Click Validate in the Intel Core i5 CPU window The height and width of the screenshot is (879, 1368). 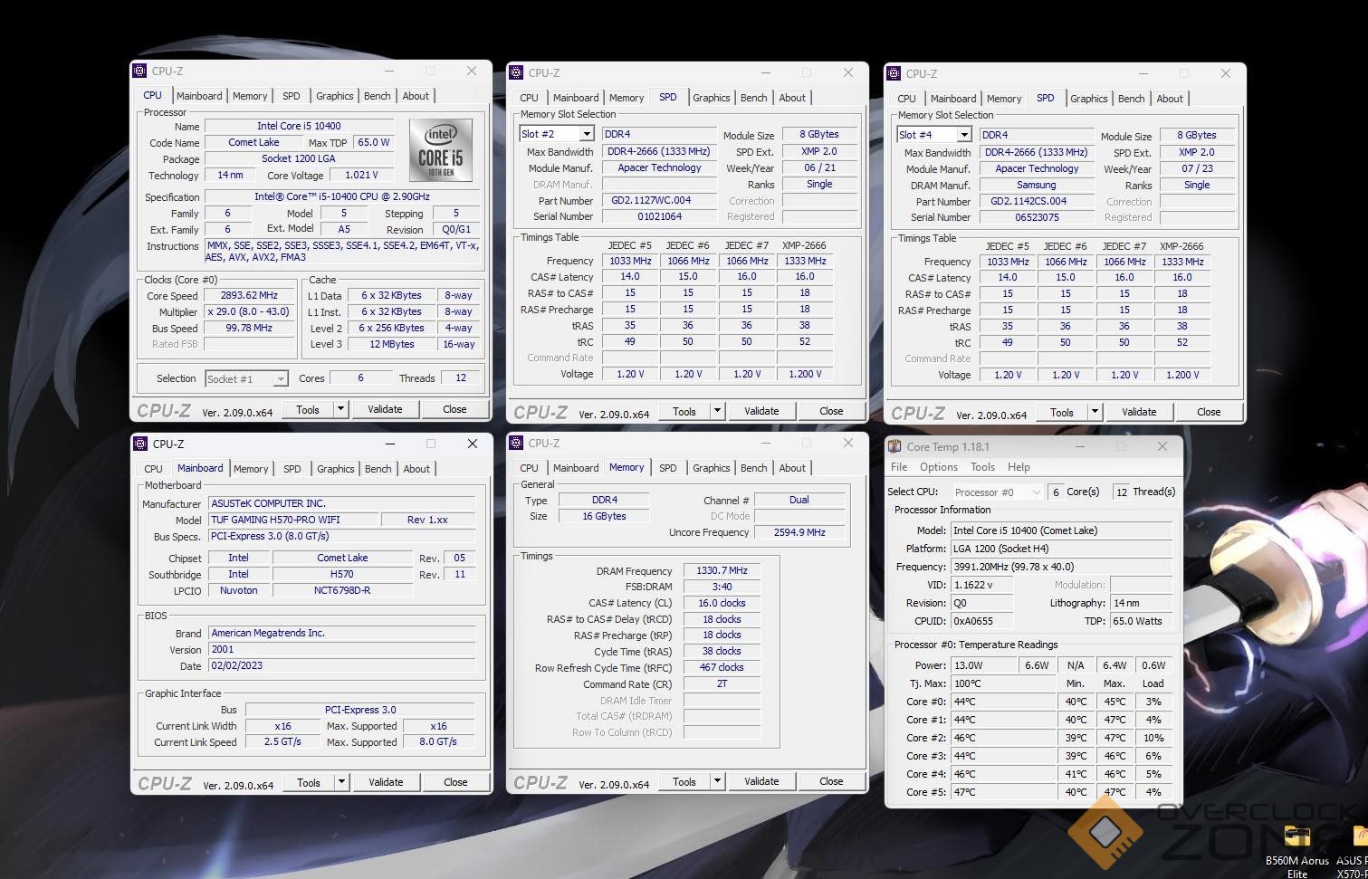pos(385,409)
